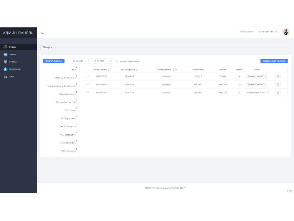Open the Прием sidebar section
294x221 pixels.
[12, 55]
